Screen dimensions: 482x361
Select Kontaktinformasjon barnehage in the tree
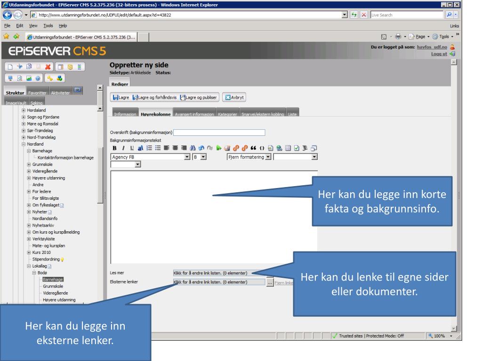click(x=65, y=157)
